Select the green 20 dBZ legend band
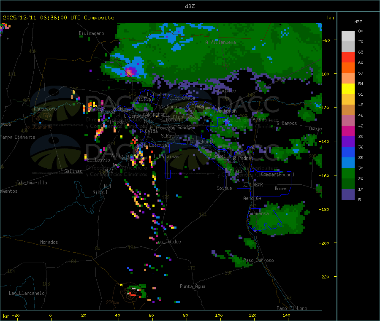The width and height of the screenshot is (380, 321). pos(348,173)
